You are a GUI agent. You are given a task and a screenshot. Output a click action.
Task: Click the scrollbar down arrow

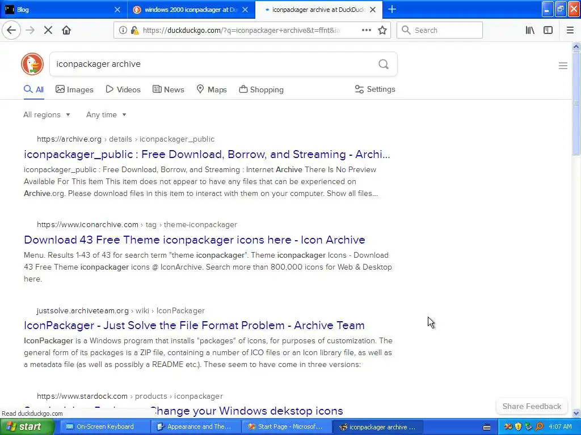(x=576, y=413)
